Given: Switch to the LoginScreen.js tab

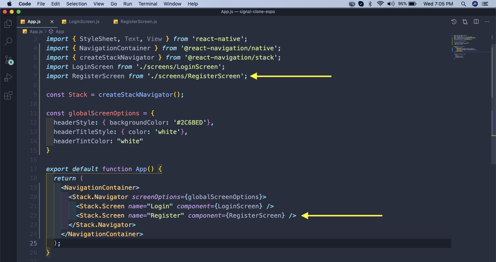Looking at the screenshot, I should pos(84,22).
